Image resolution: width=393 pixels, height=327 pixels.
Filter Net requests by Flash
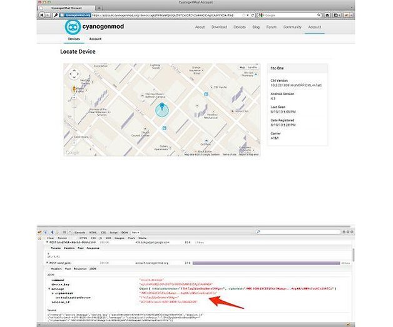click(131, 238)
